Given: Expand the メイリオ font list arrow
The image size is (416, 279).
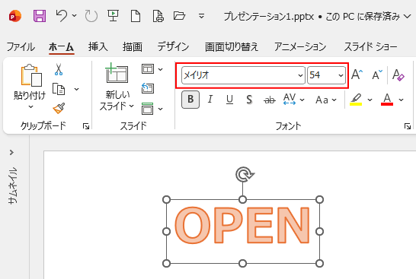Looking at the screenshot, I should 300,75.
